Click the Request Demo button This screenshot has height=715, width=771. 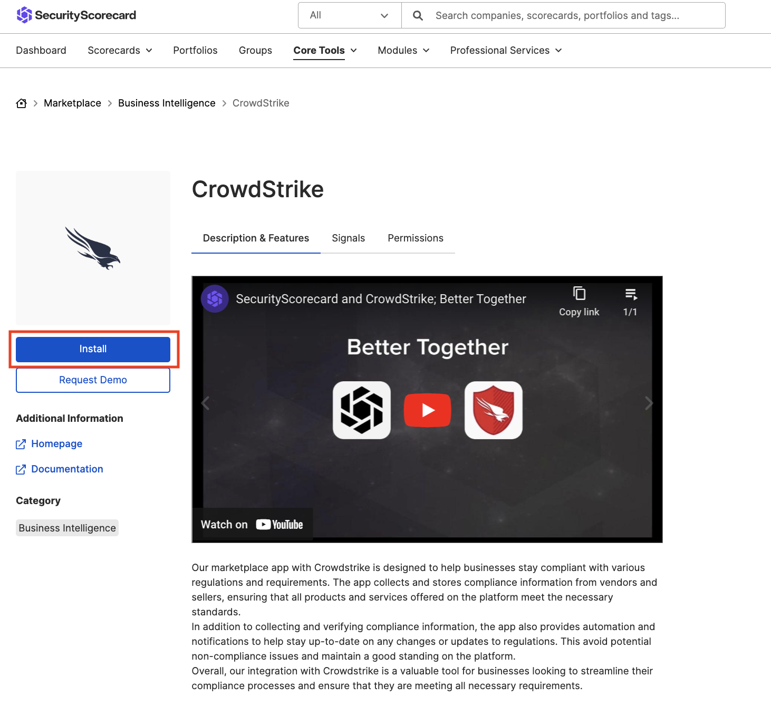[x=93, y=380]
